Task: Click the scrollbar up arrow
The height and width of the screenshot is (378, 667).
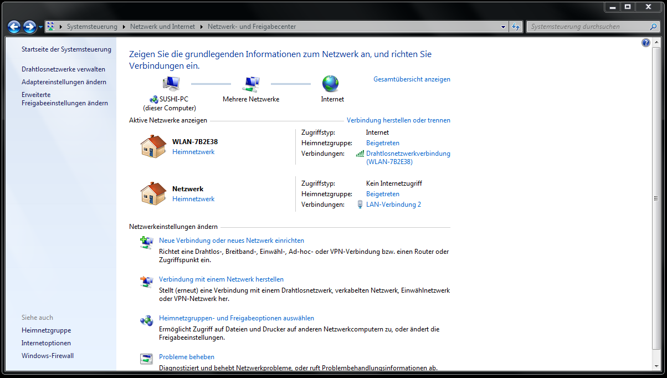Action: coord(657,42)
